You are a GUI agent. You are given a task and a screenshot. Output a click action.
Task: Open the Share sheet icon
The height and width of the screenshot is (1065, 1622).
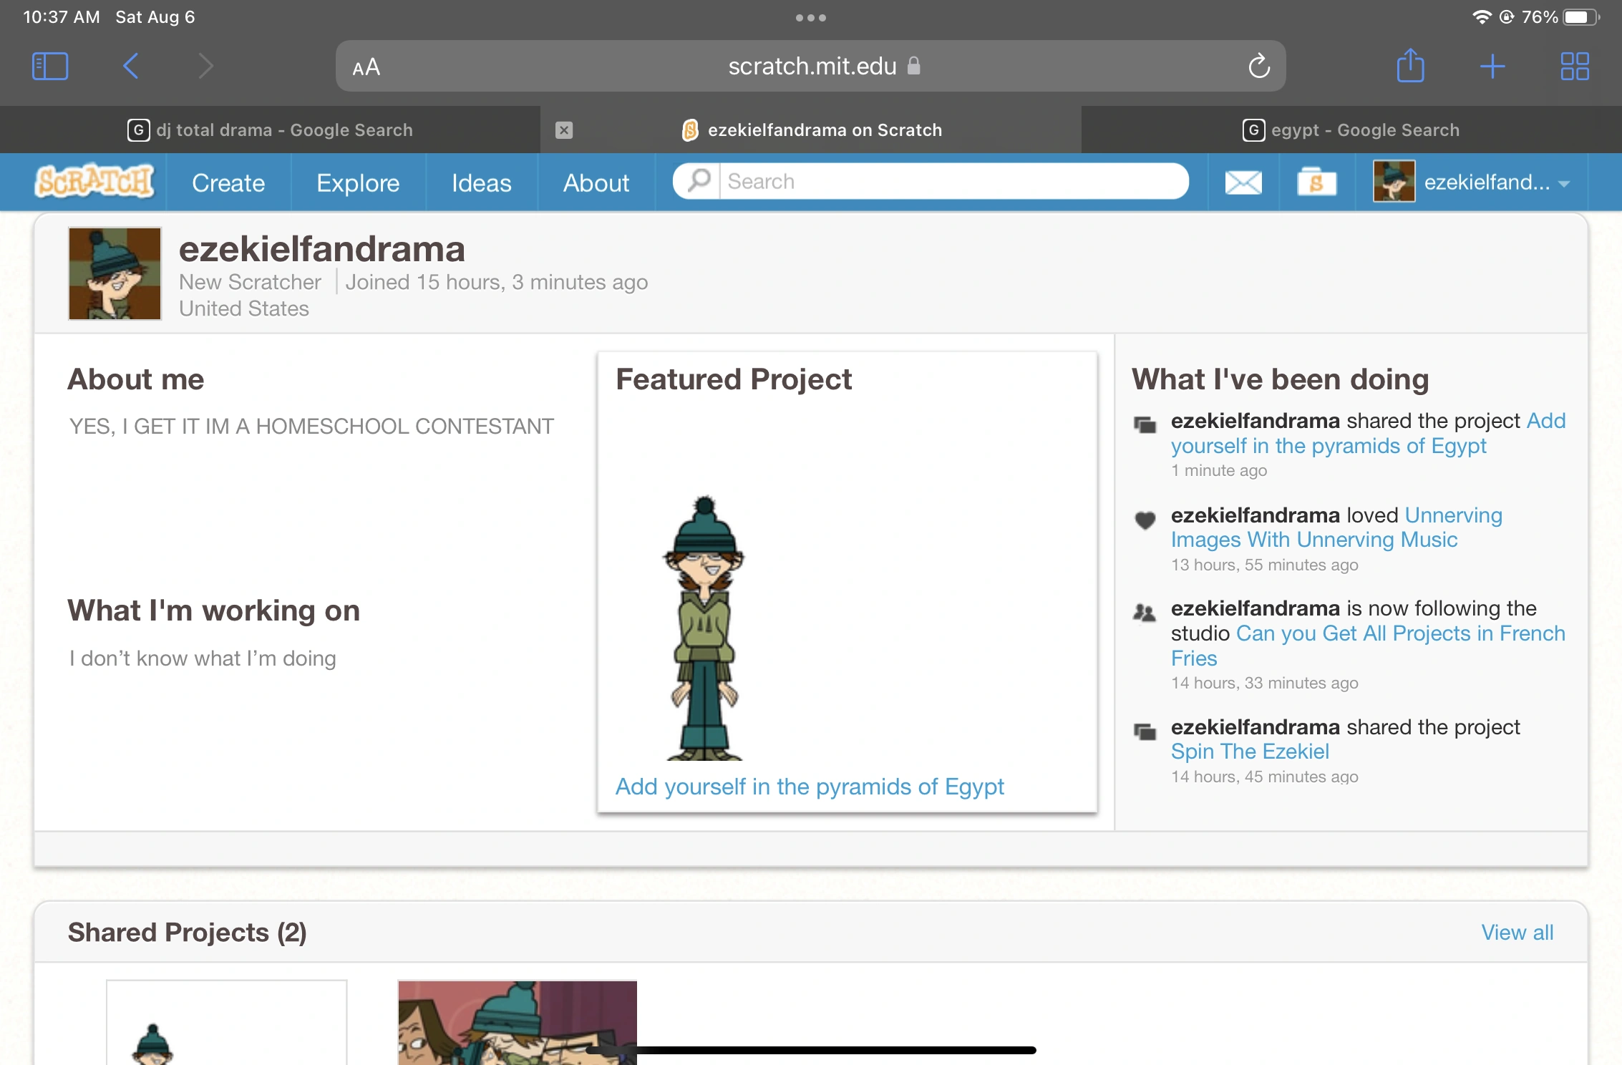pyautogui.click(x=1411, y=66)
